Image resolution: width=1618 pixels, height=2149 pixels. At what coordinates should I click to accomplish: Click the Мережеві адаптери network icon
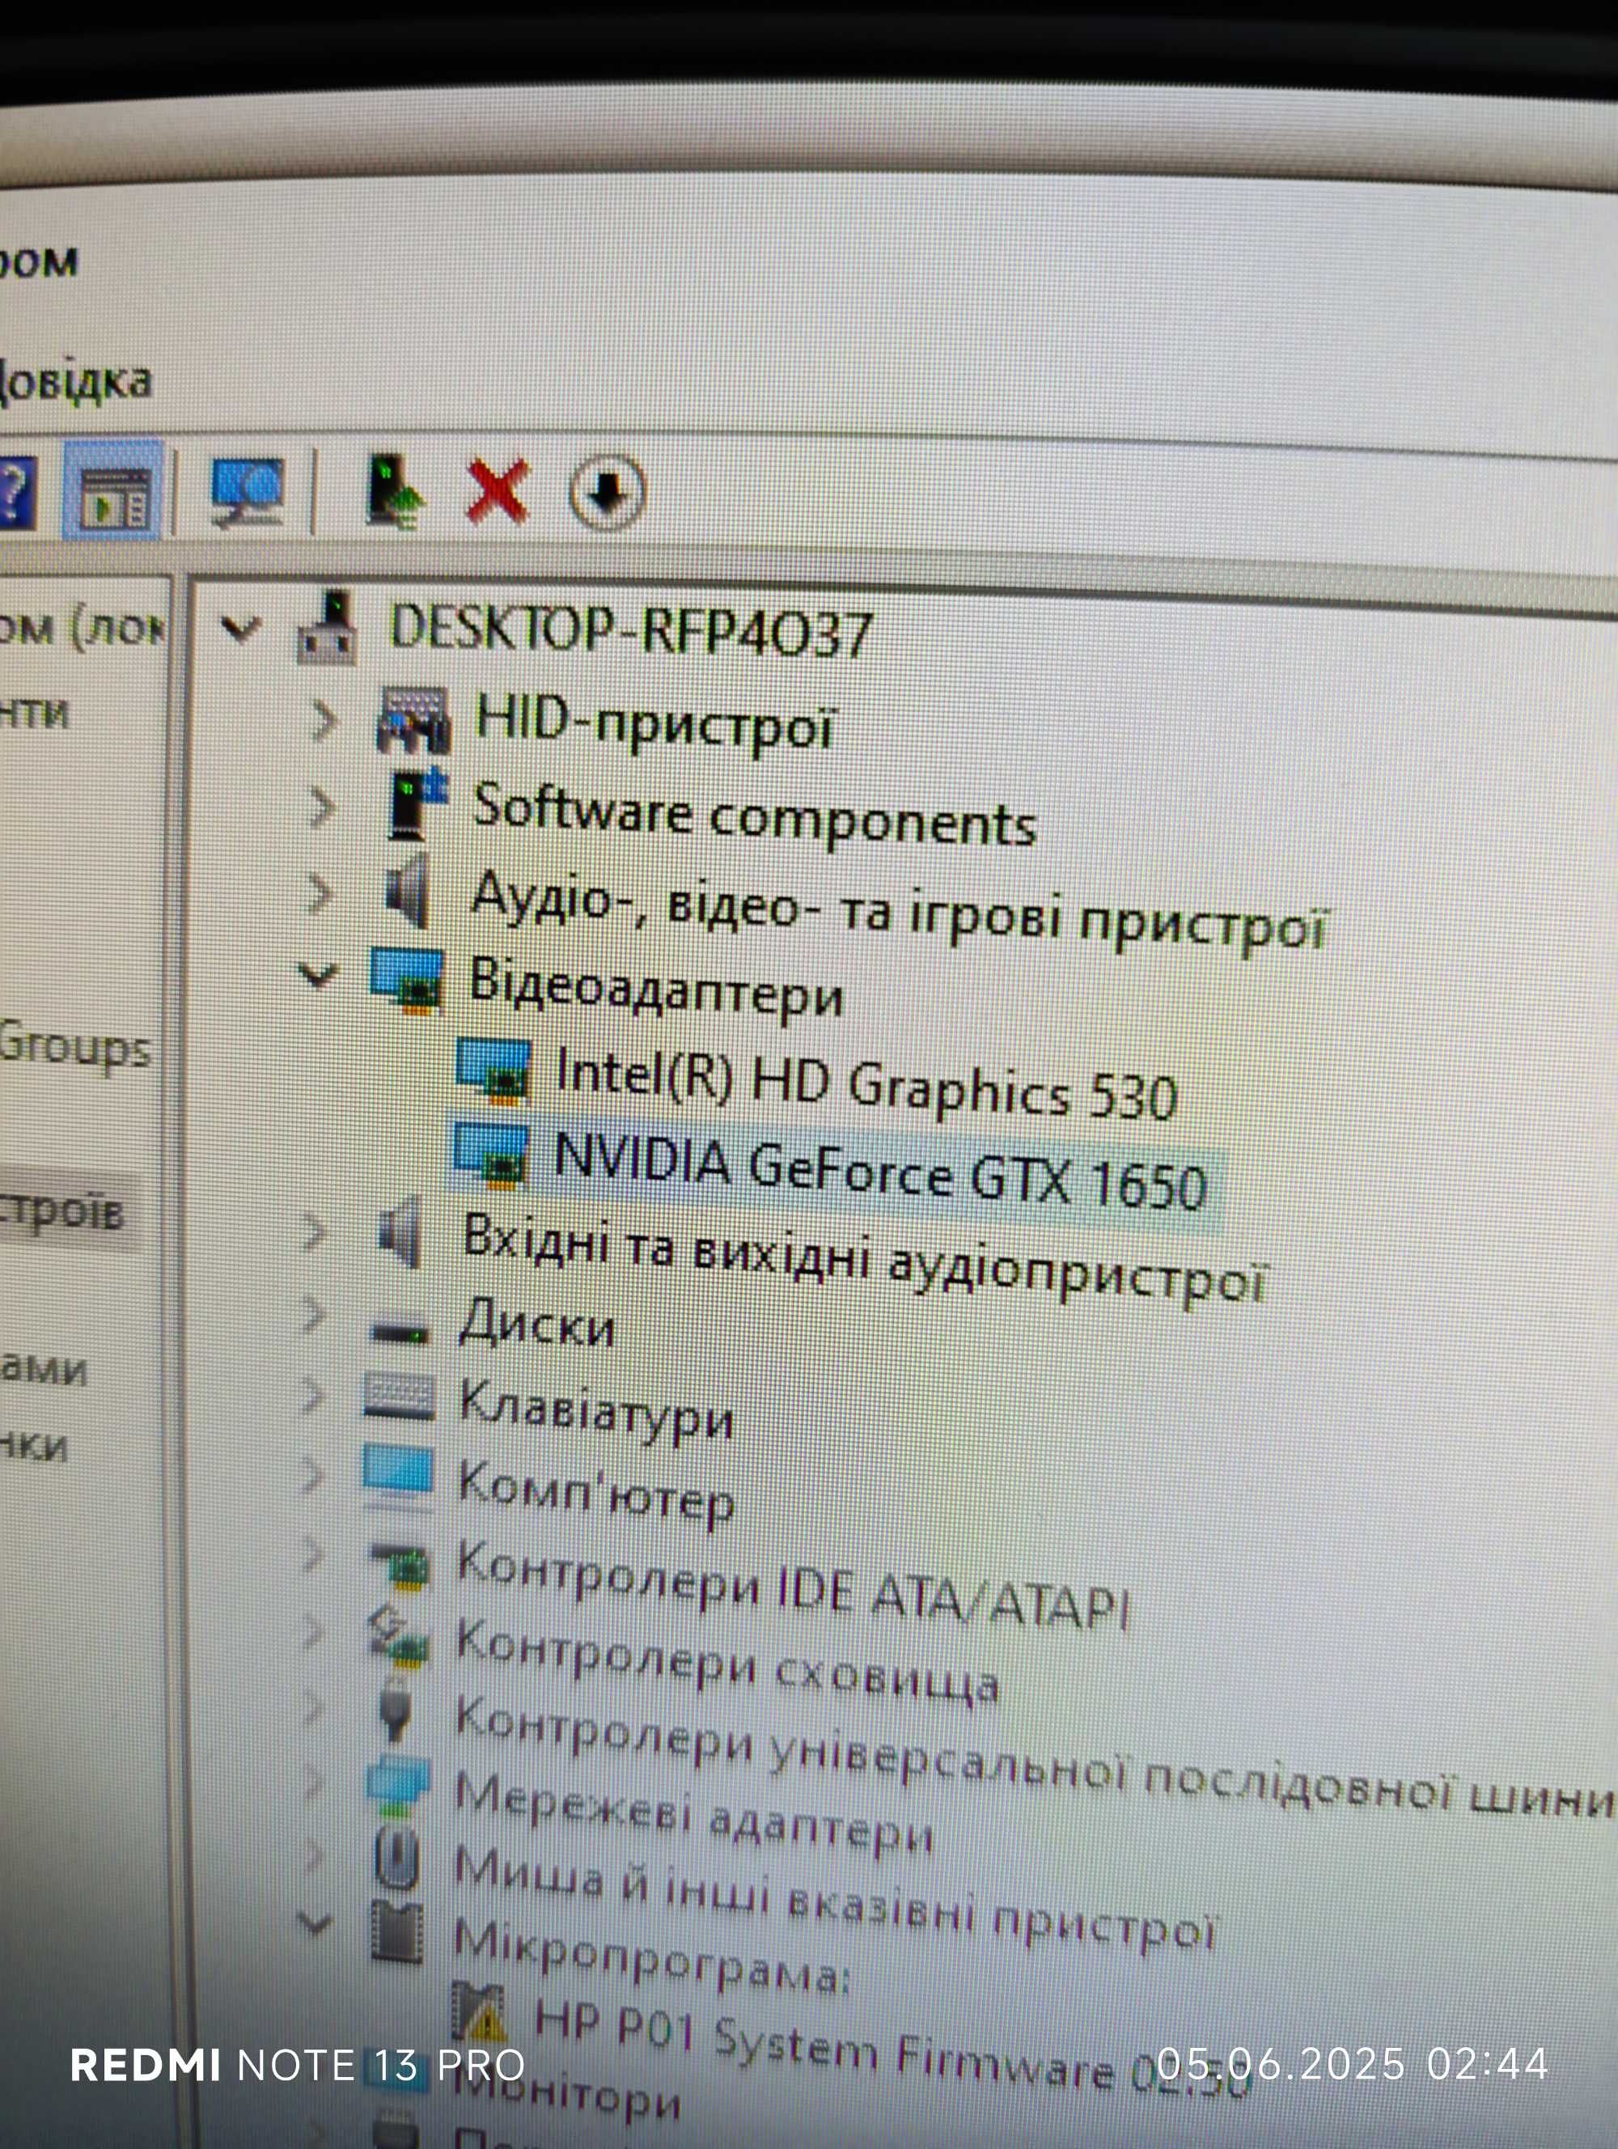pos(396,1786)
